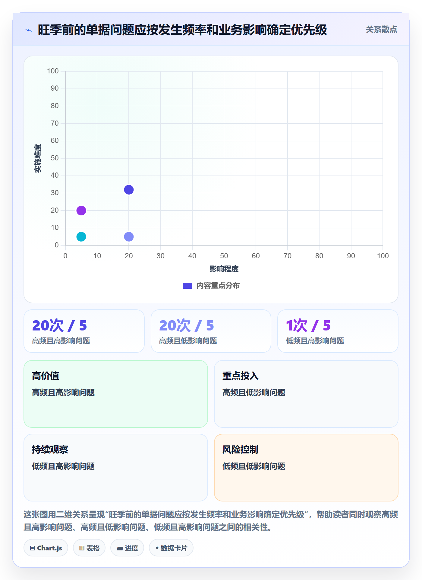
Task: Open the 重点投入 quadrant card
Action: click(306, 394)
